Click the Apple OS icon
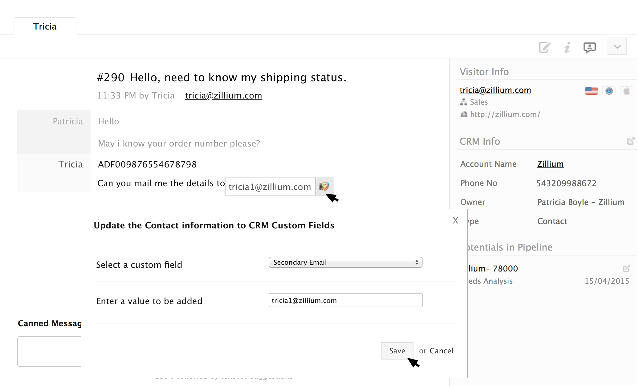639x386 pixels. coord(626,91)
